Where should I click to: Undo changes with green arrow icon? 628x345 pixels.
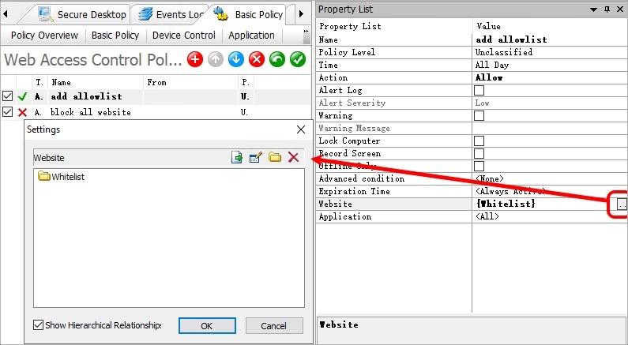(x=277, y=60)
